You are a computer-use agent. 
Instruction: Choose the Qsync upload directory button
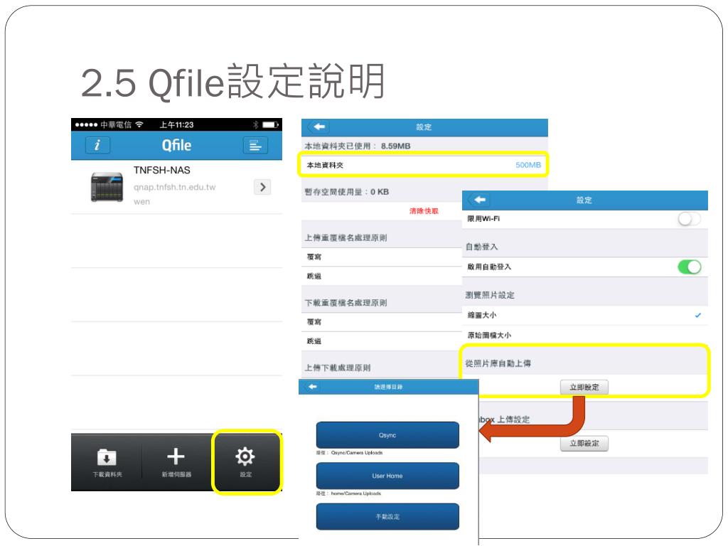pyautogui.click(x=387, y=435)
